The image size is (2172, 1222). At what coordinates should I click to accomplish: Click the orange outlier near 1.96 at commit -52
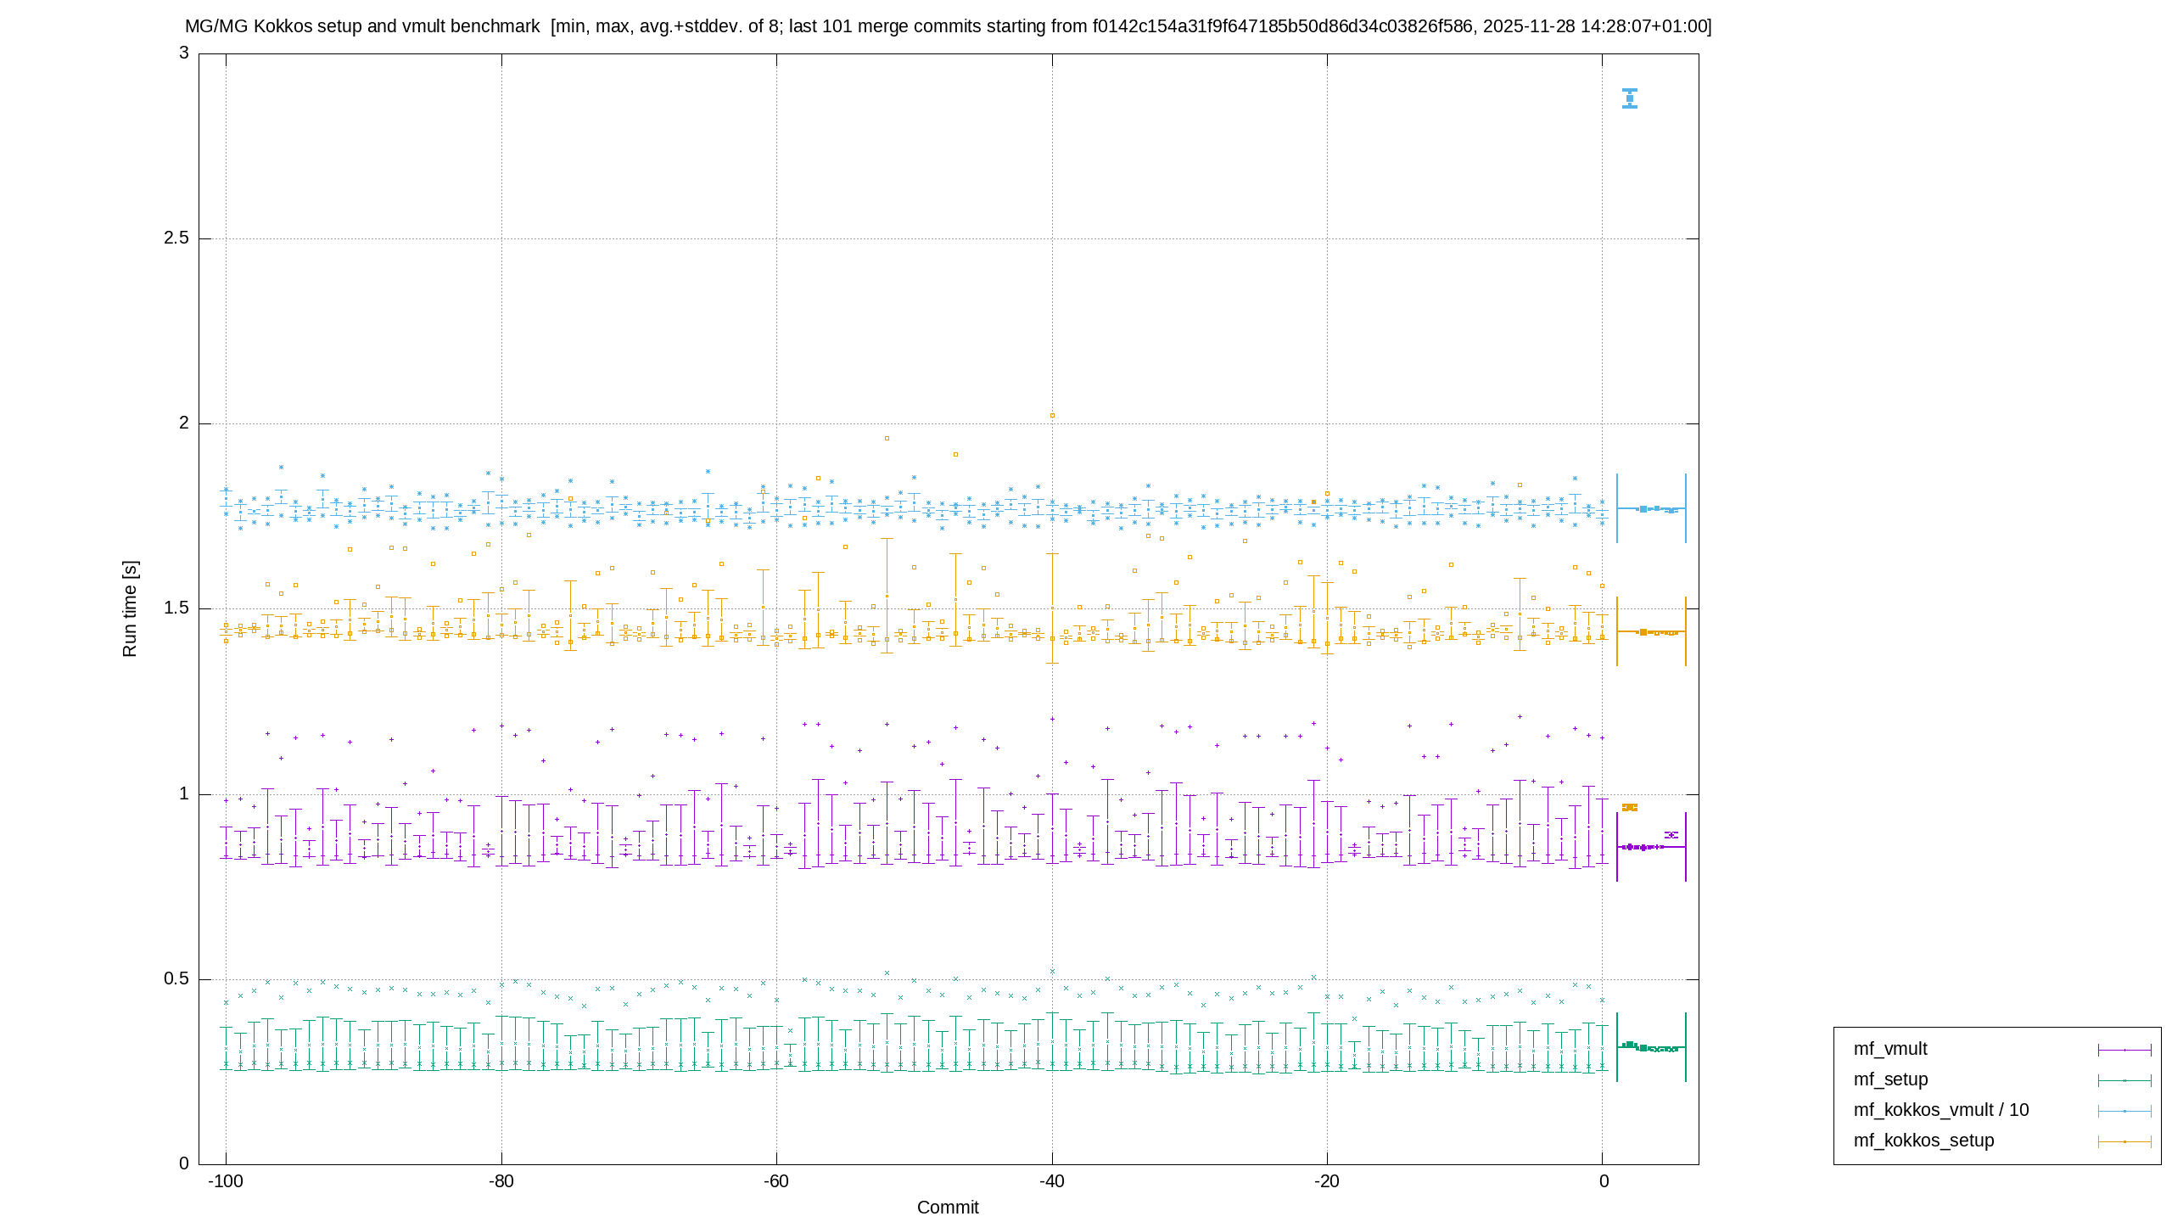pyautogui.click(x=887, y=439)
